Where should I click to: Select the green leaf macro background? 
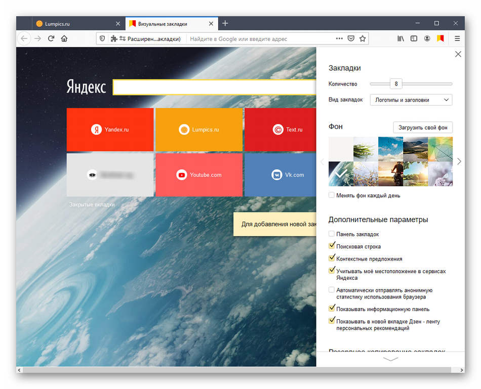click(440, 149)
